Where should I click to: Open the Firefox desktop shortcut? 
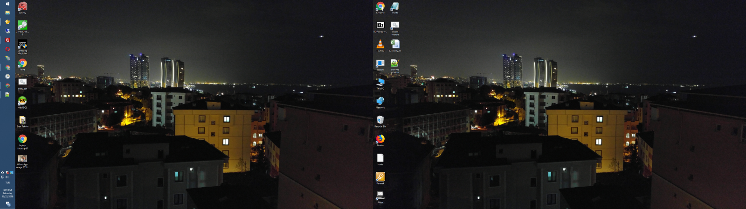click(x=380, y=139)
